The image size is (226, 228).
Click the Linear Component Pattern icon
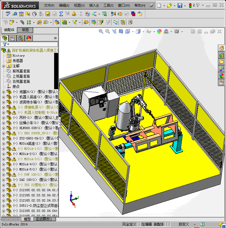29,22
